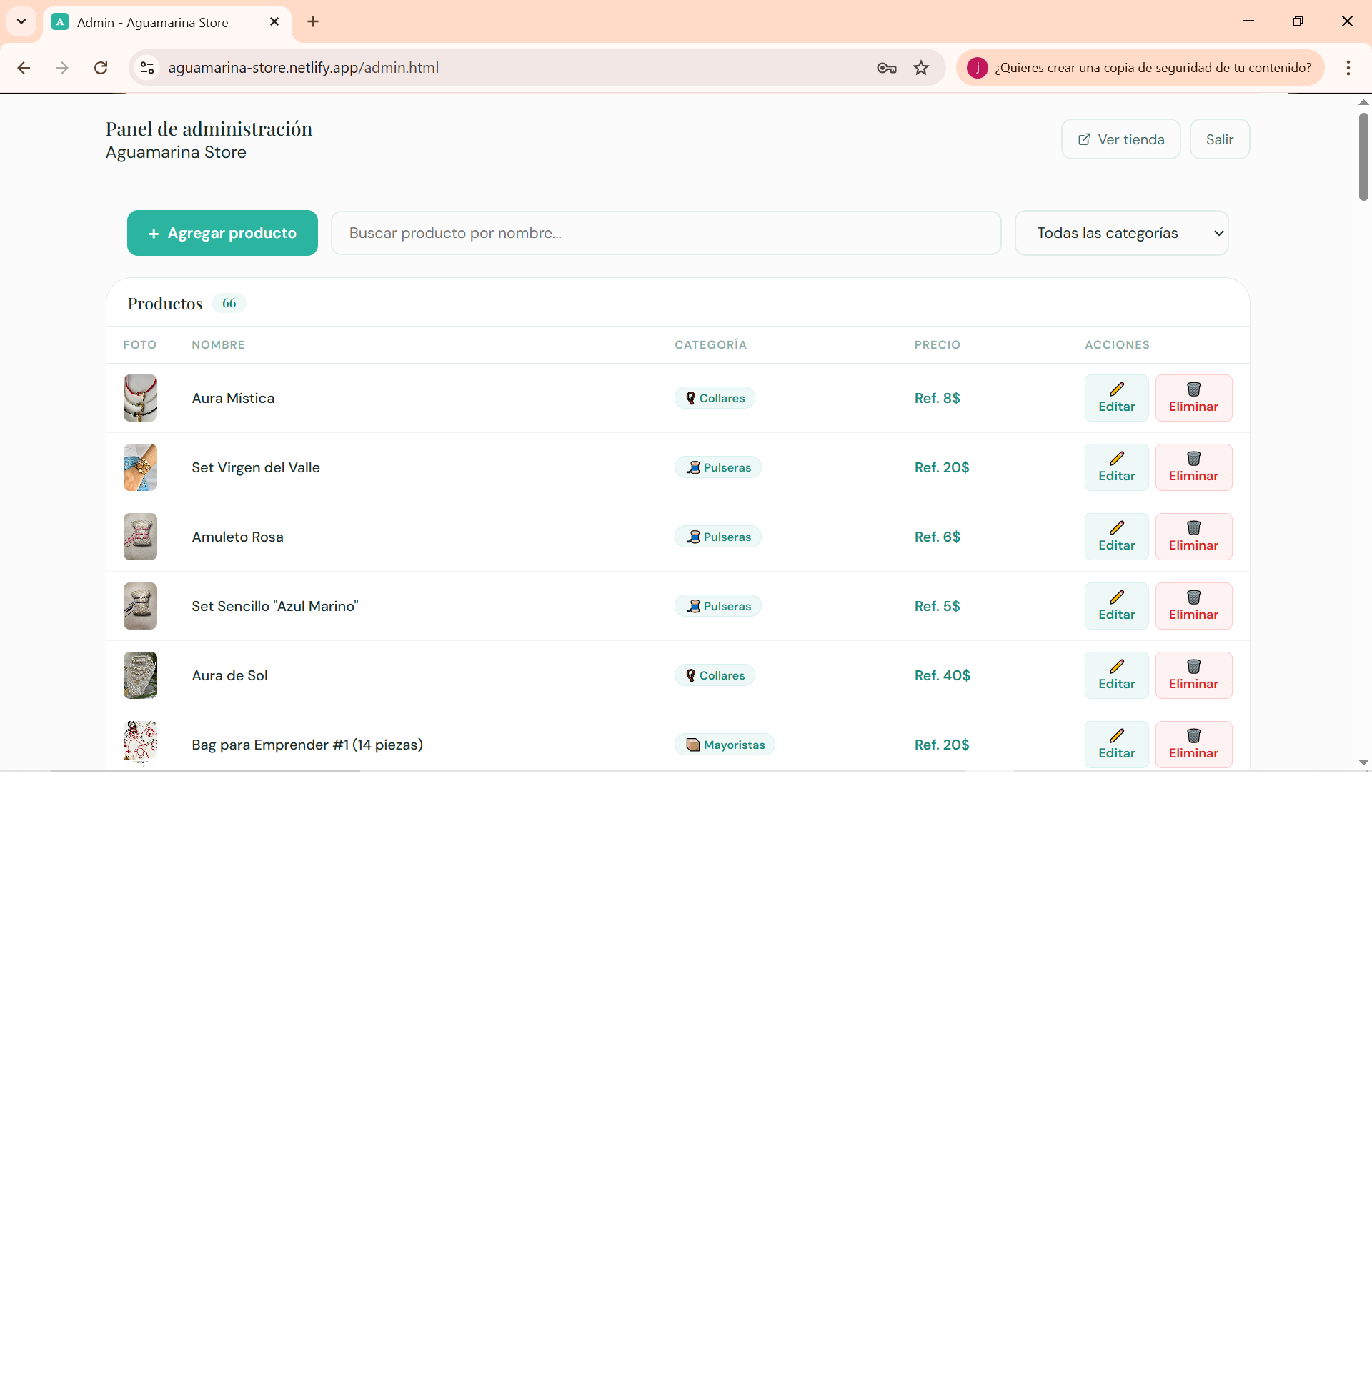The width and height of the screenshot is (1372, 1387).
Task: Select the Admin - Aguamarina Store tab
Action: (x=152, y=22)
